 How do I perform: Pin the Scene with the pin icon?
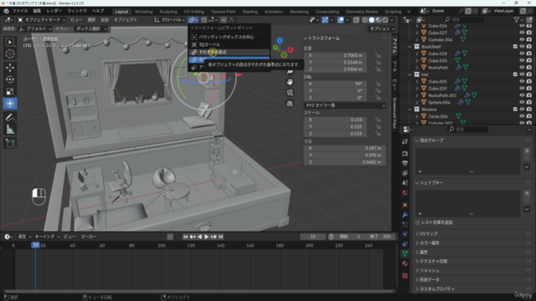click(461, 11)
